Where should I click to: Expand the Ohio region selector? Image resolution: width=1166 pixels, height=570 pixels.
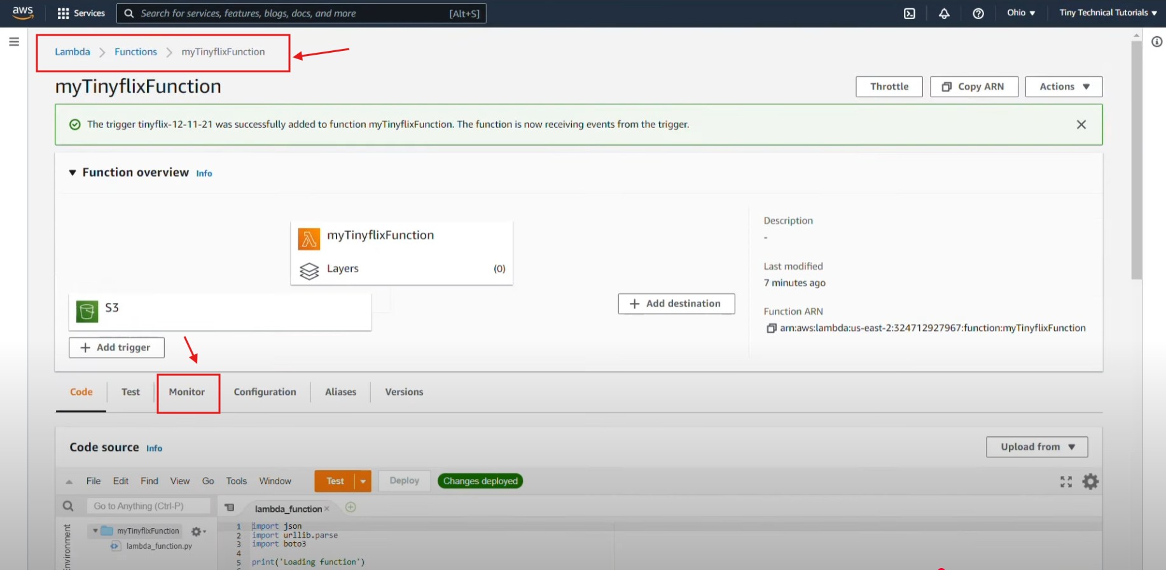coord(1020,13)
